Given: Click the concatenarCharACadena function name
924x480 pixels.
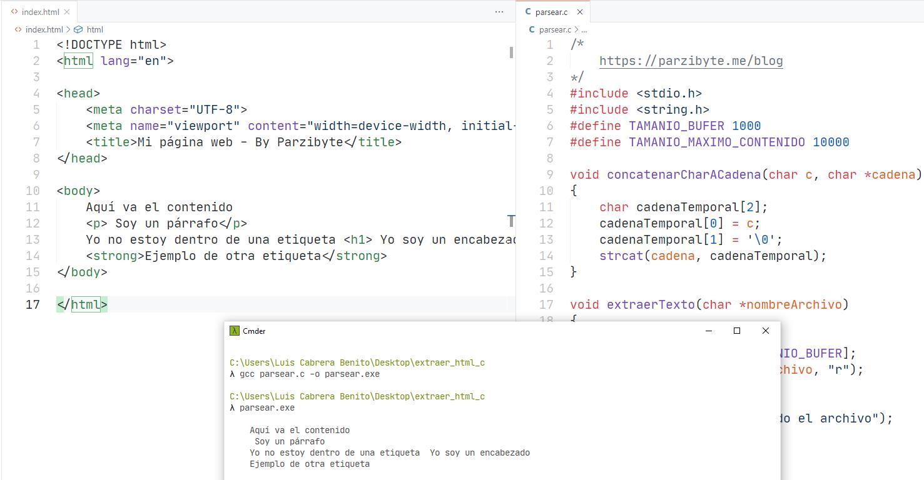Looking at the screenshot, I should click(684, 174).
